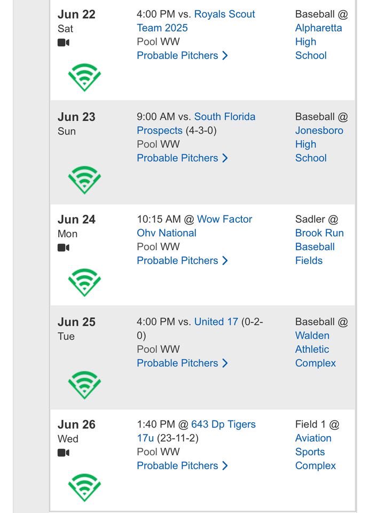Expand Probable Pitchers for Royals Scout game
This screenshot has height=513, width=370.
point(182,56)
